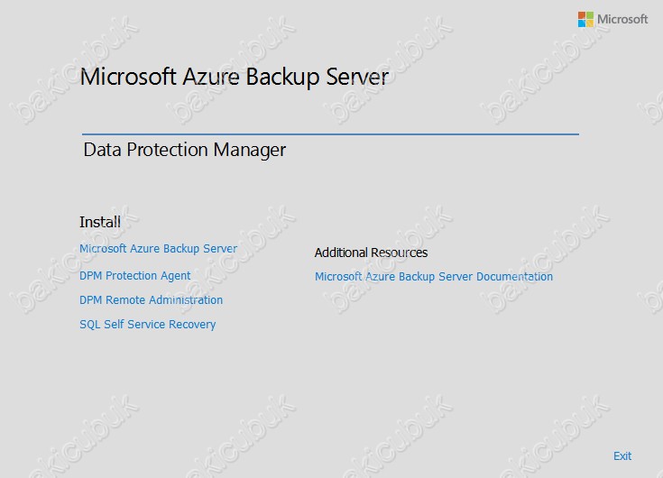Click the word Azure in the main title
The height and width of the screenshot is (478, 663).
coord(211,77)
